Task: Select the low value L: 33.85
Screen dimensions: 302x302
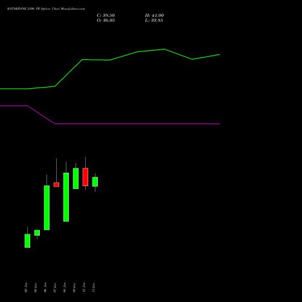Action: pyautogui.click(x=154, y=21)
